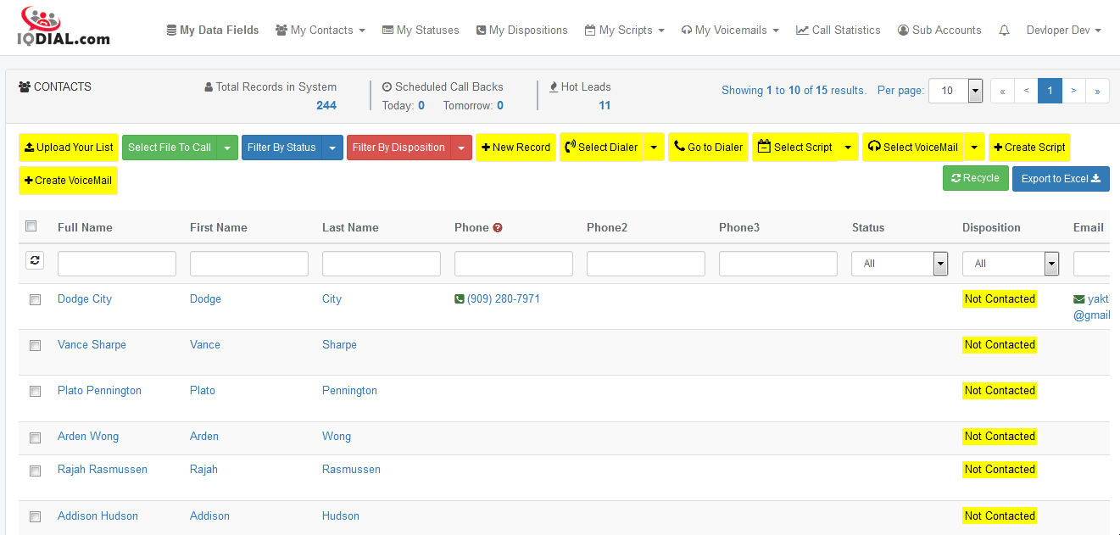
Task: Open My Data Fields menu
Action: [213, 30]
